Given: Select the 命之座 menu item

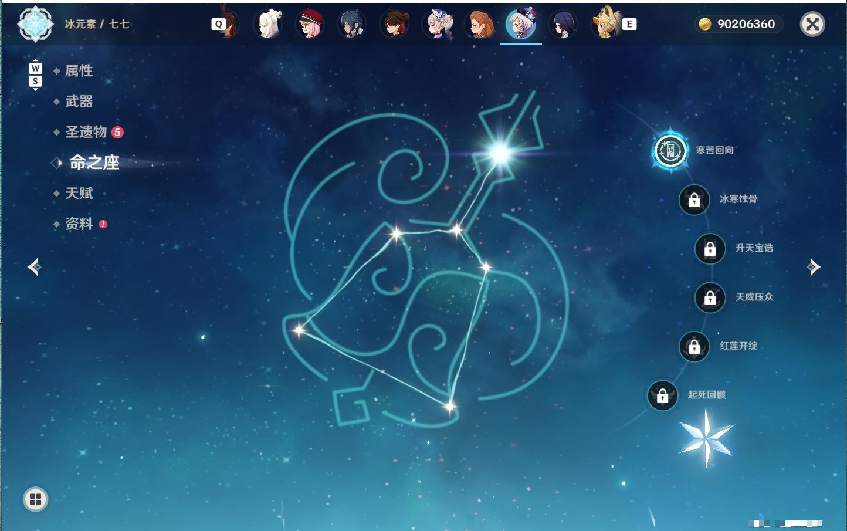Looking at the screenshot, I should (94, 163).
